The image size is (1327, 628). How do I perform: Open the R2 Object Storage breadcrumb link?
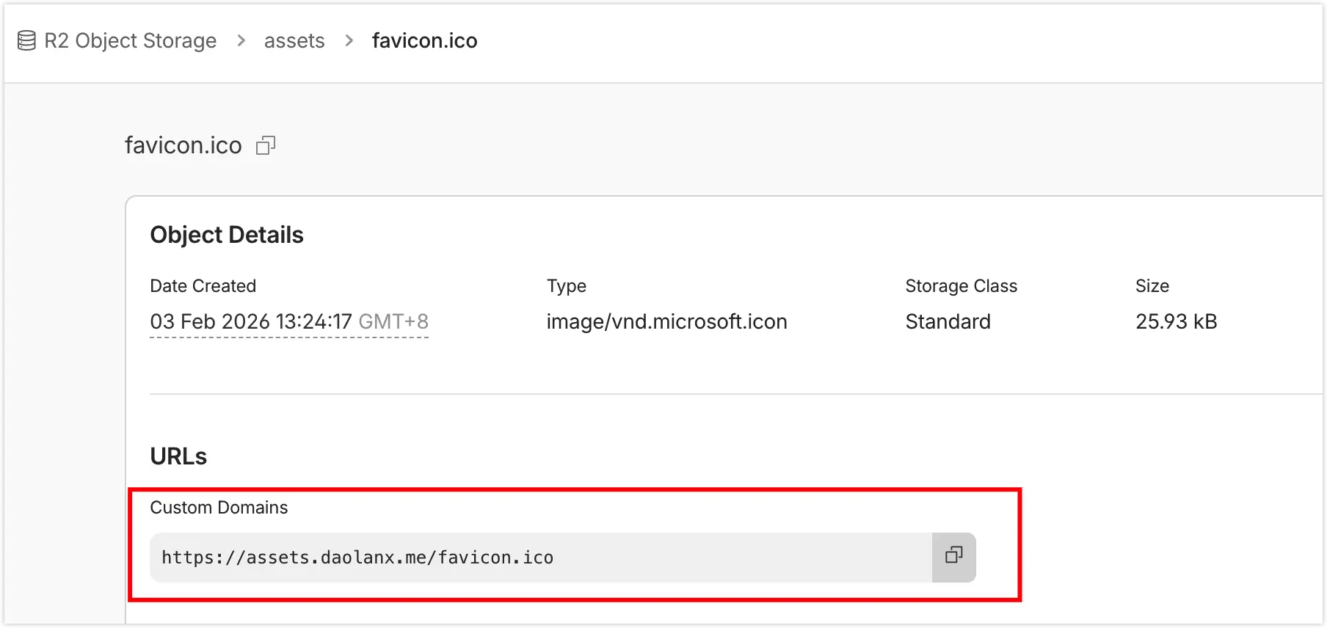pyautogui.click(x=130, y=41)
